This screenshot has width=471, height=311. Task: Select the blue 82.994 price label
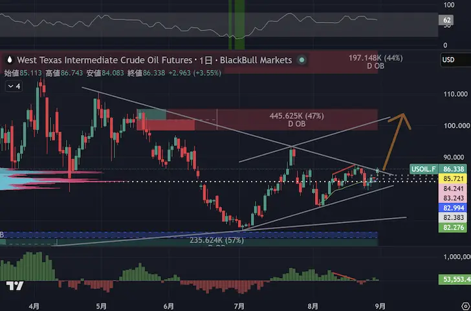point(452,208)
